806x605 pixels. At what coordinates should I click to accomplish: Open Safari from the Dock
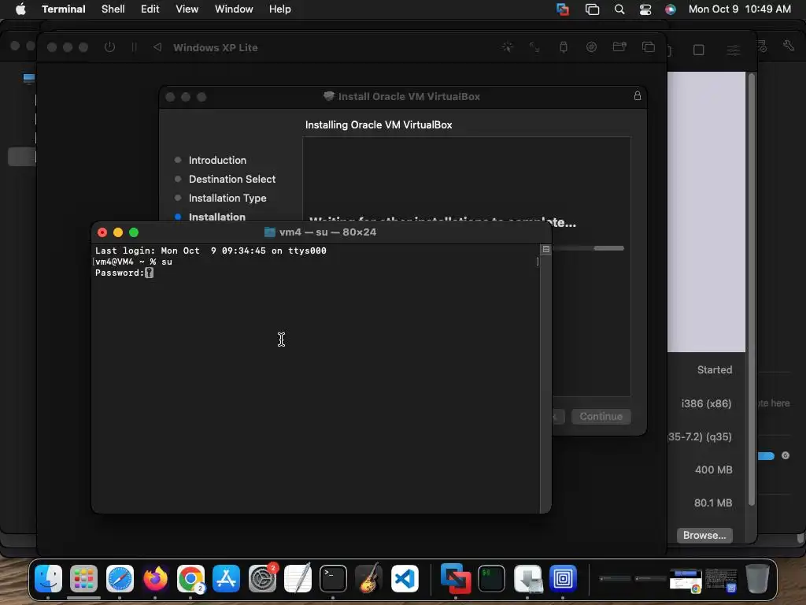[120, 578]
